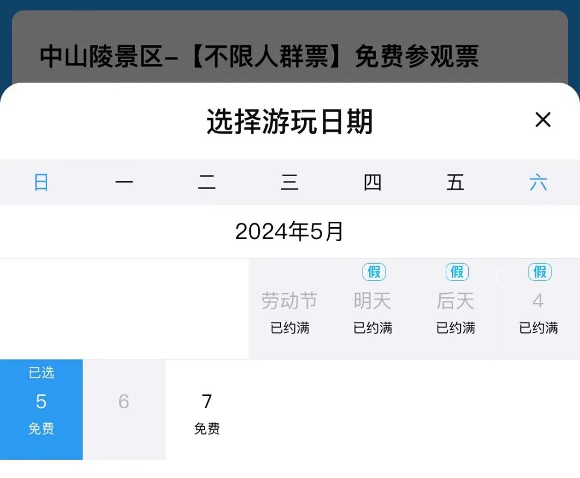Click the 五 weekday header

click(x=455, y=183)
